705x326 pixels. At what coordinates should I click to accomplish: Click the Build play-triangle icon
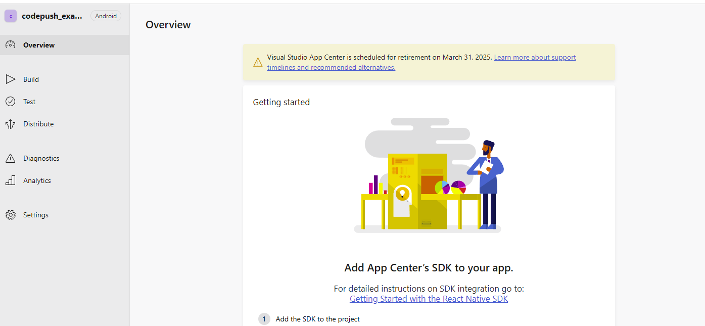(11, 79)
